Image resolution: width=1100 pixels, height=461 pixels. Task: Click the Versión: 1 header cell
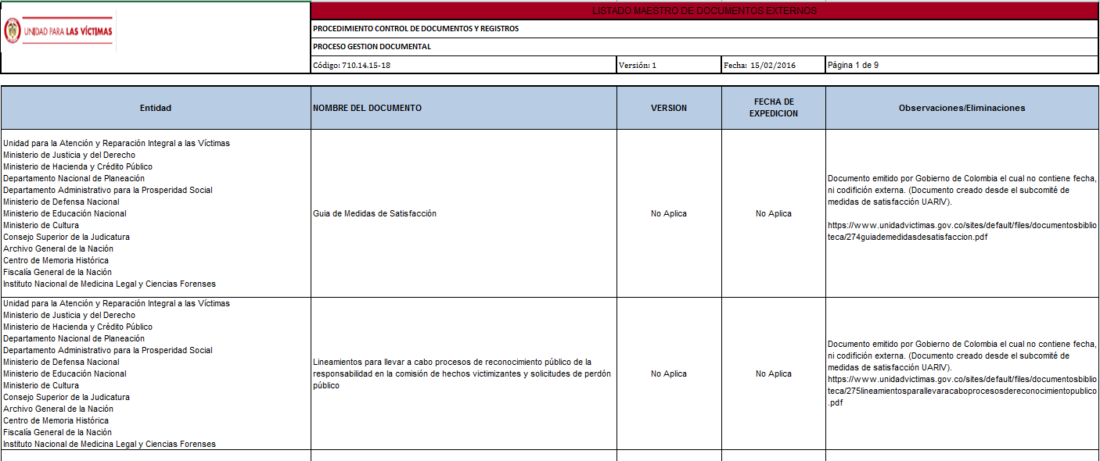pyautogui.click(x=669, y=65)
